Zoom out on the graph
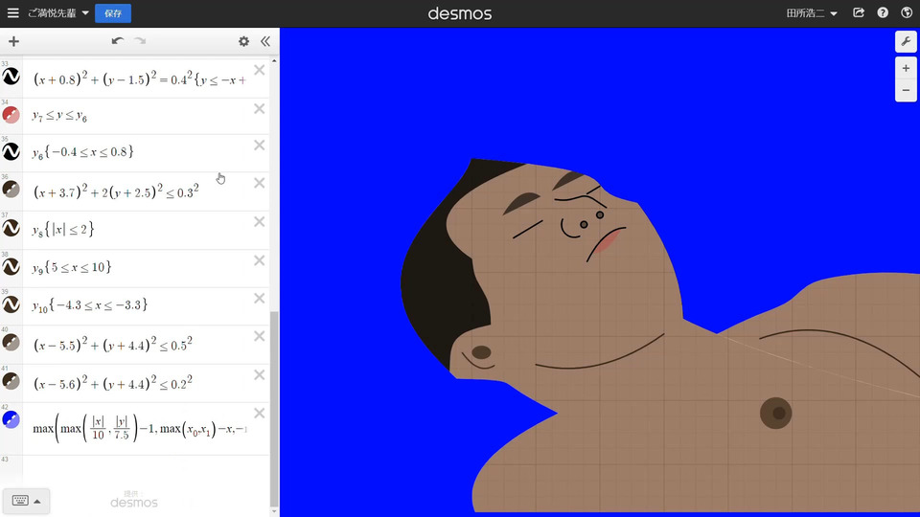920x517 pixels. pyautogui.click(x=906, y=91)
